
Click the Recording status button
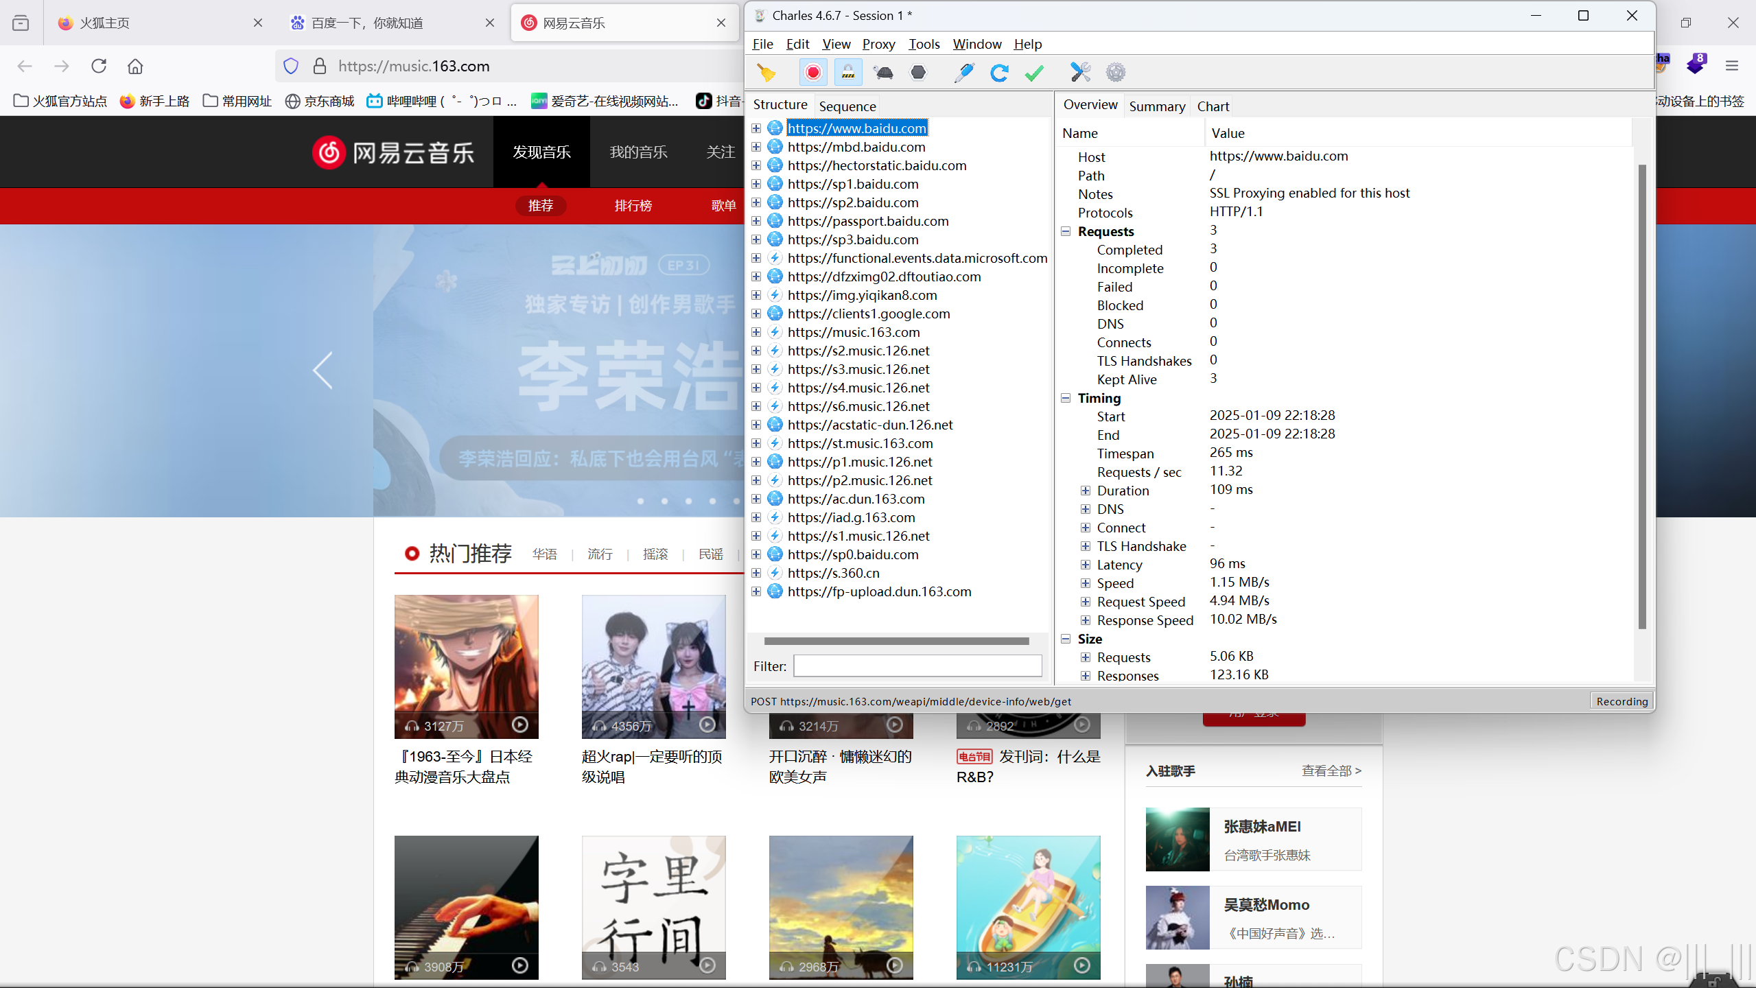pos(1622,701)
